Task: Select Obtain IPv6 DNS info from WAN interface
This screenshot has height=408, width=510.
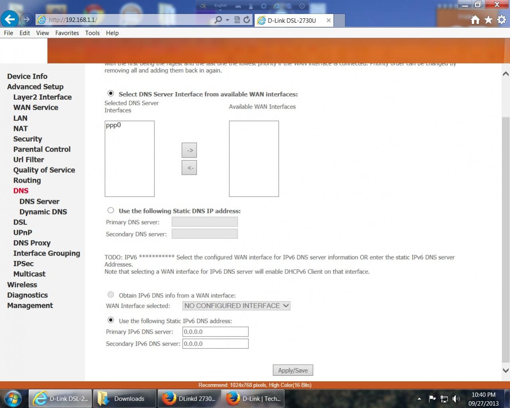Action: click(x=111, y=295)
